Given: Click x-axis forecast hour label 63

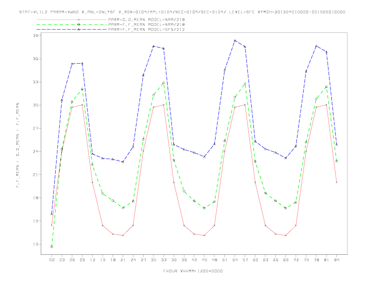Looking at the screenshot, I should click(266, 260).
